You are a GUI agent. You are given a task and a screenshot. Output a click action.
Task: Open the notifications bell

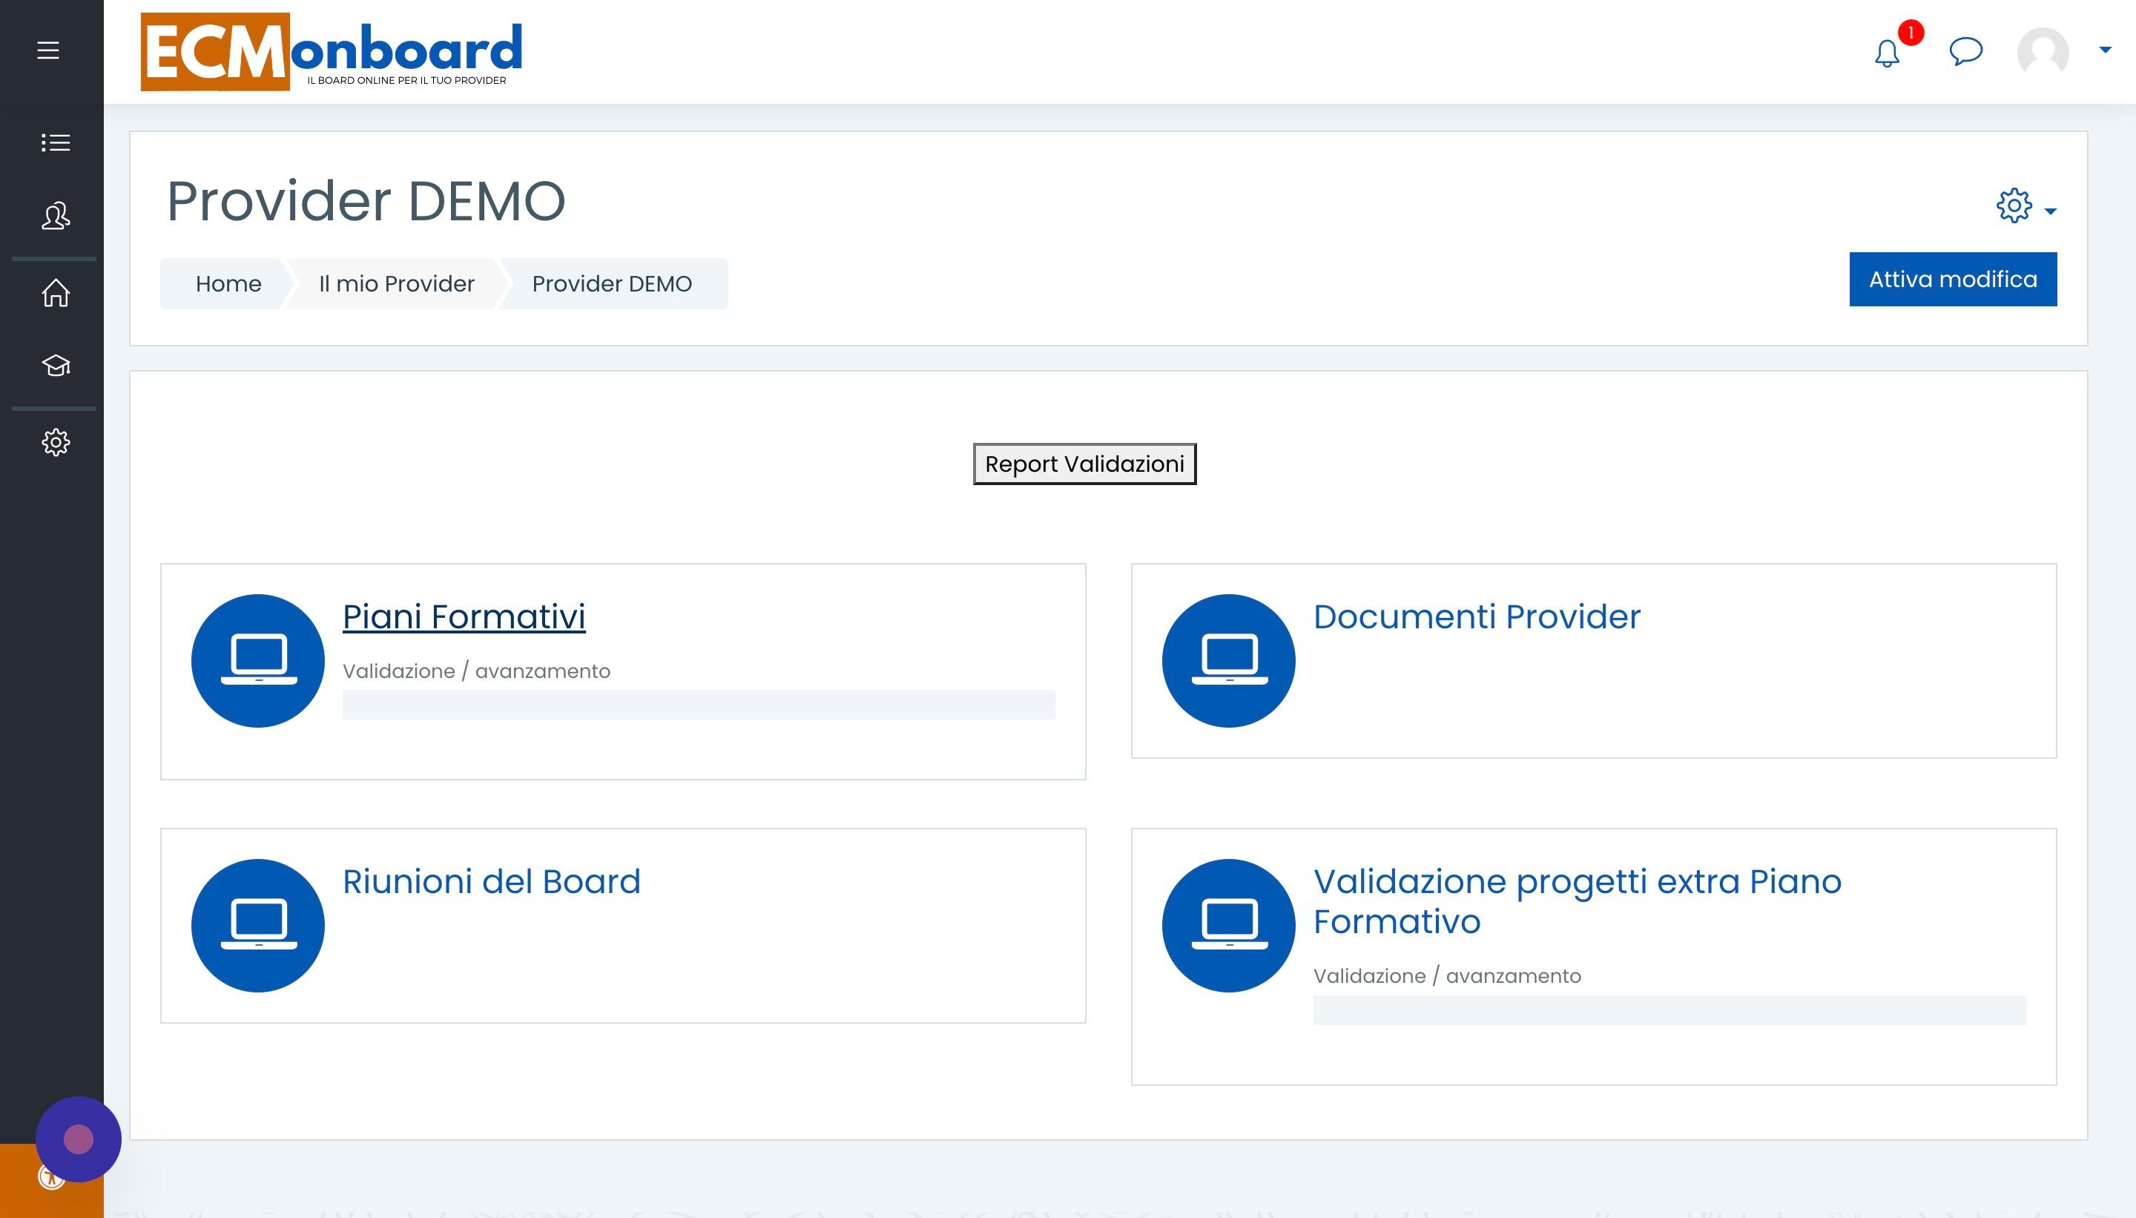pyautogui.click(x=1887, y=53)
